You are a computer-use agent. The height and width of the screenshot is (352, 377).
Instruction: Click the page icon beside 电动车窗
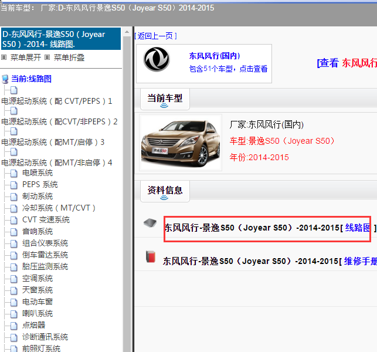(x=13, y=302)
